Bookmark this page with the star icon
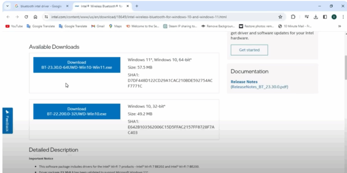347x173 pixels. click(280, 17)
